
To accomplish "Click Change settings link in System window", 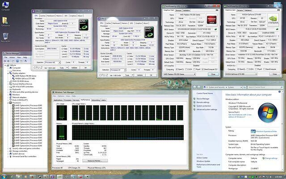I will (271, 158).
